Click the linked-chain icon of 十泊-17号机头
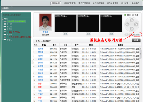 click(x=5, y=21)
